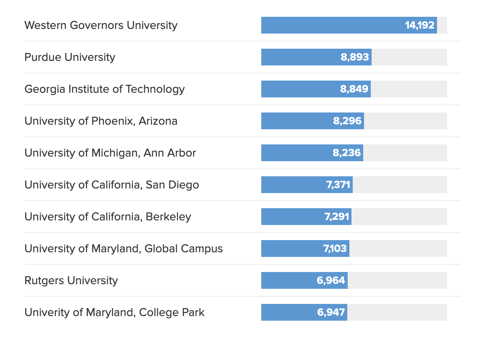This screenshot has width=484, height=340.
Task: Select University of California, San Diego label
Action: (112, 185)
